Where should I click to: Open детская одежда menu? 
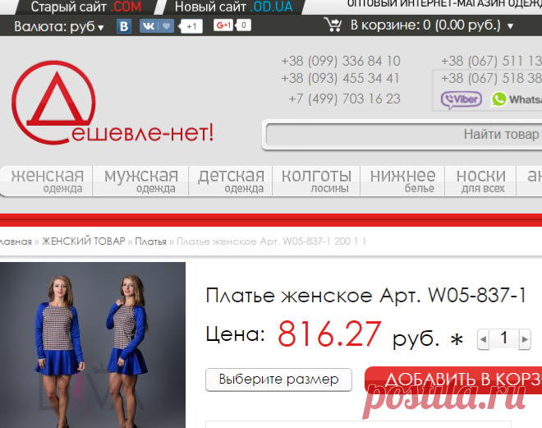coord(231,181)
